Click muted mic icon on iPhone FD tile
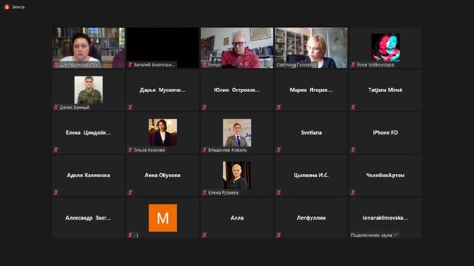The width and height of the screenshot is (474, 266). (x=353, y=150)
